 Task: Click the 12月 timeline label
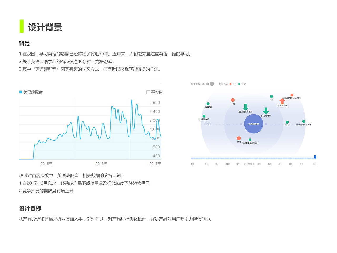pos(238,164)
